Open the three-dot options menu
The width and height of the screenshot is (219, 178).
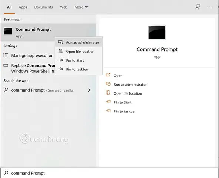209,7
